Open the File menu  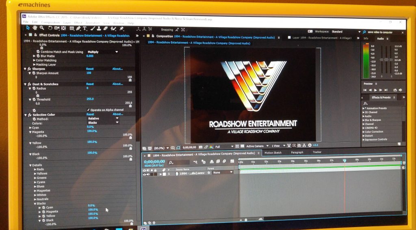26,22
